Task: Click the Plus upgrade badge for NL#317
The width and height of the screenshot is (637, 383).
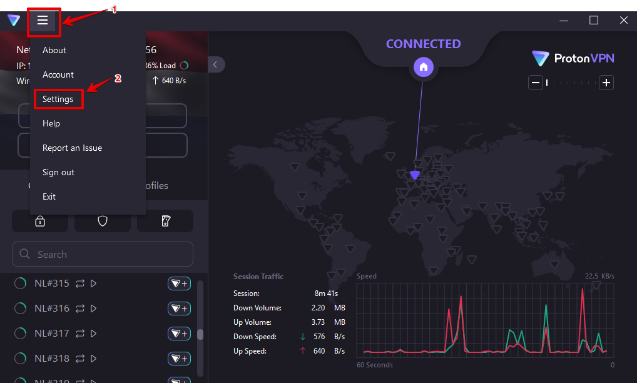Action: [179, 334]
